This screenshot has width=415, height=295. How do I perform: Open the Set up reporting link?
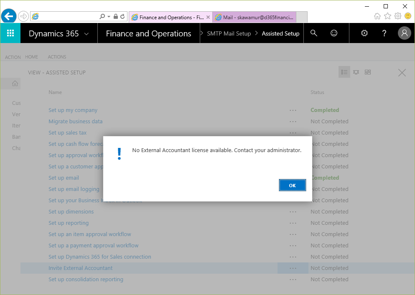[x=69, y=223]
